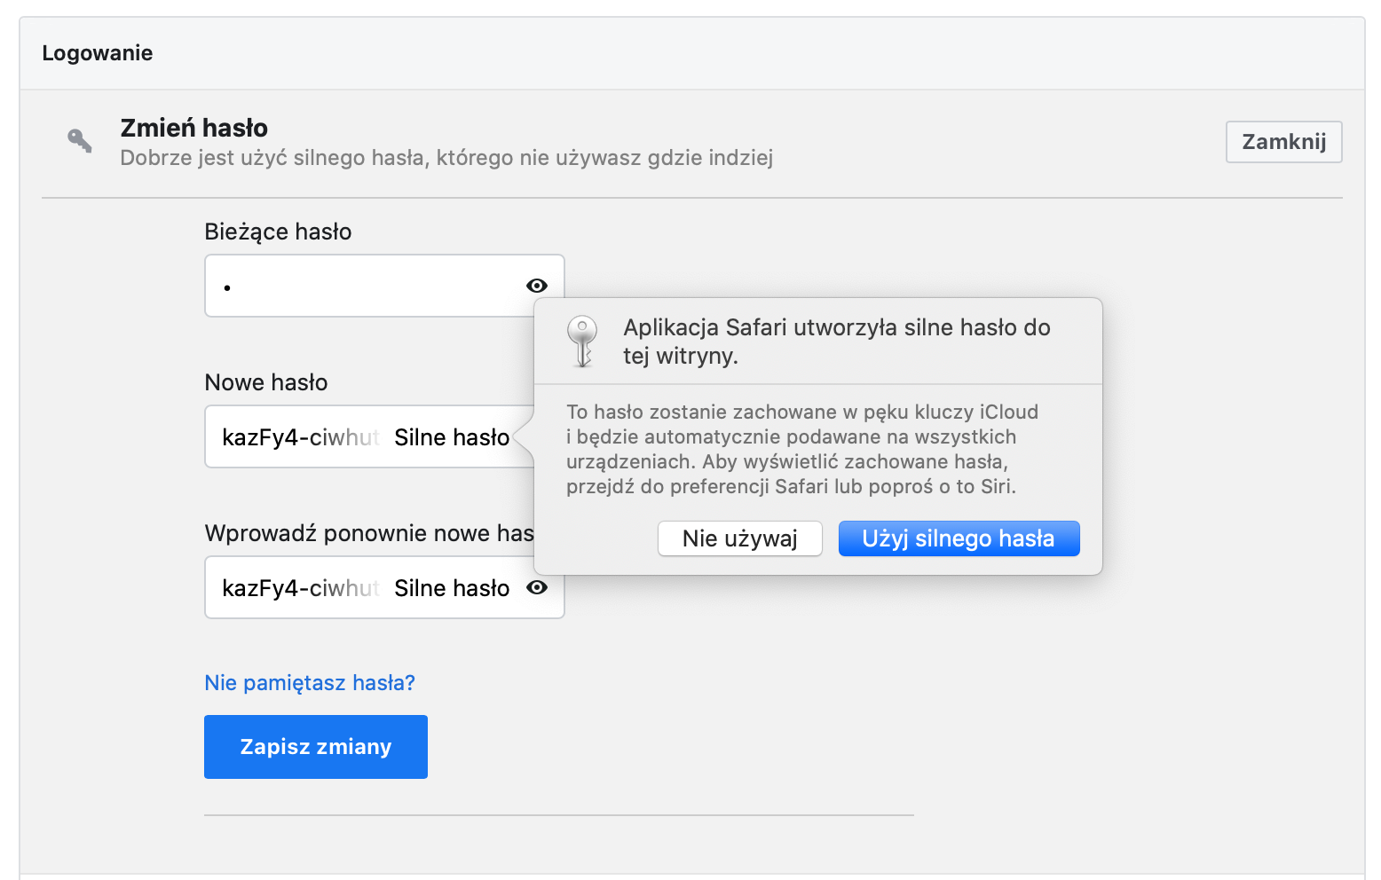
Task: Click the popup text about pęku kluczy iCloud
Action: coord(802,449)
